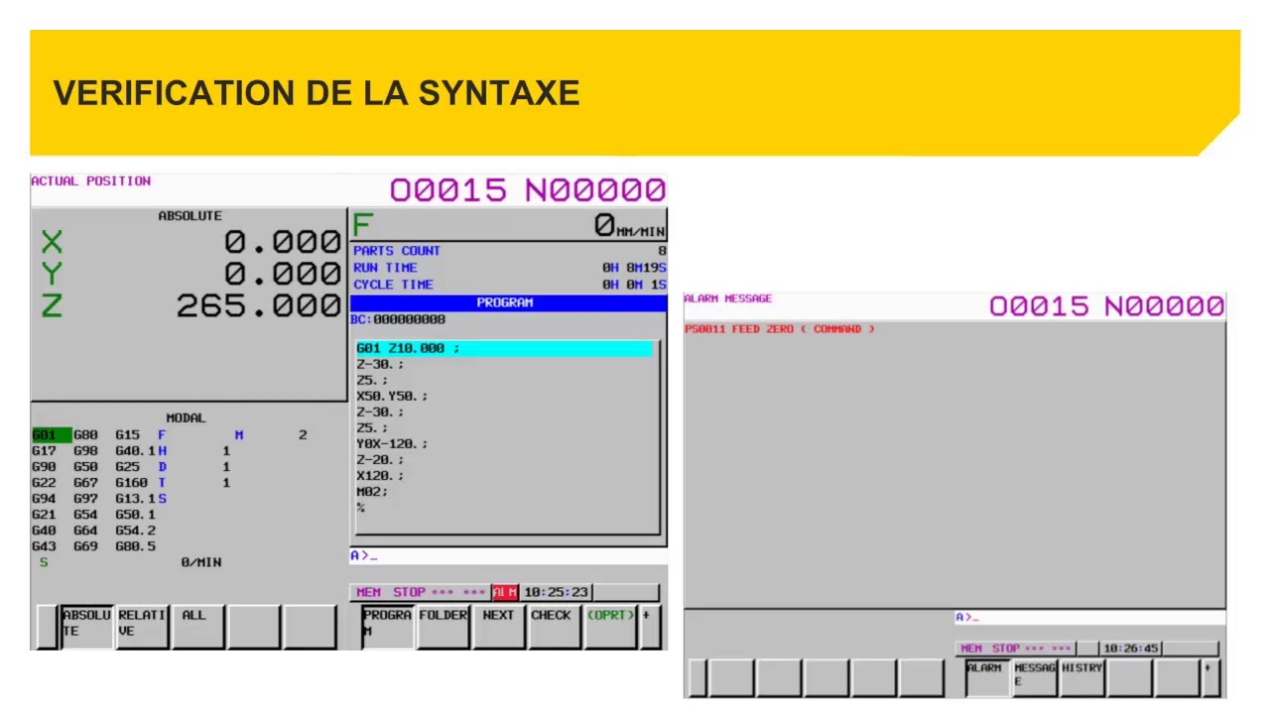Select the CHECK soft key
The image size is (1270, 714).
coord(554,627)
